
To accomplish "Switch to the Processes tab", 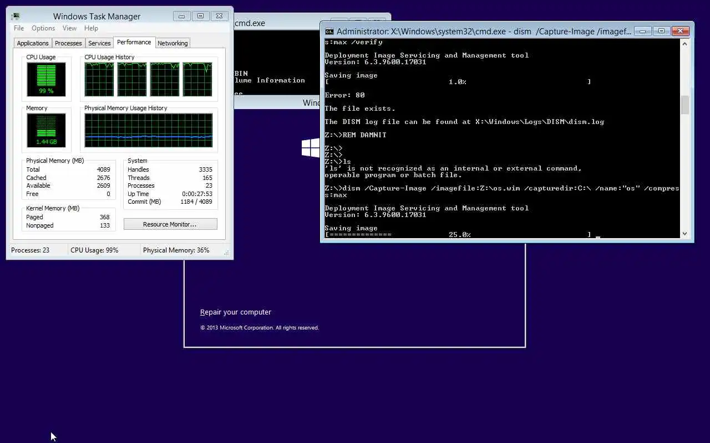I will (68, 43).
